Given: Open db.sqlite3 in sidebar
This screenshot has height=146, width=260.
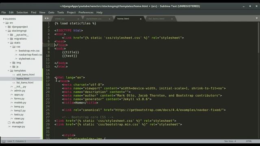Looking at the screenshot, I should tap(17, 122).
